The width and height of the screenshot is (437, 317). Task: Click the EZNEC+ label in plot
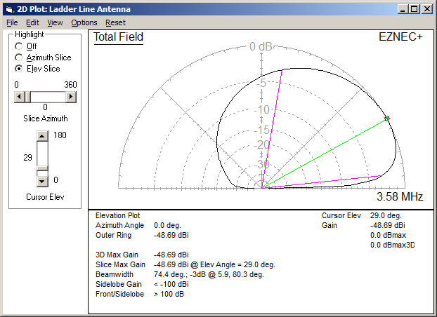click(x=400, y=36)
